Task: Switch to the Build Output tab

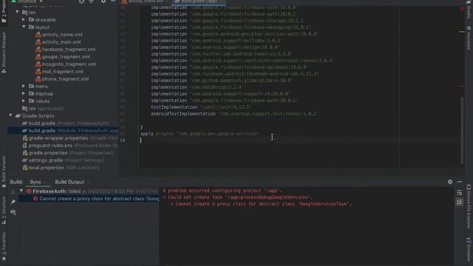Action: click(x=69, y=182)
